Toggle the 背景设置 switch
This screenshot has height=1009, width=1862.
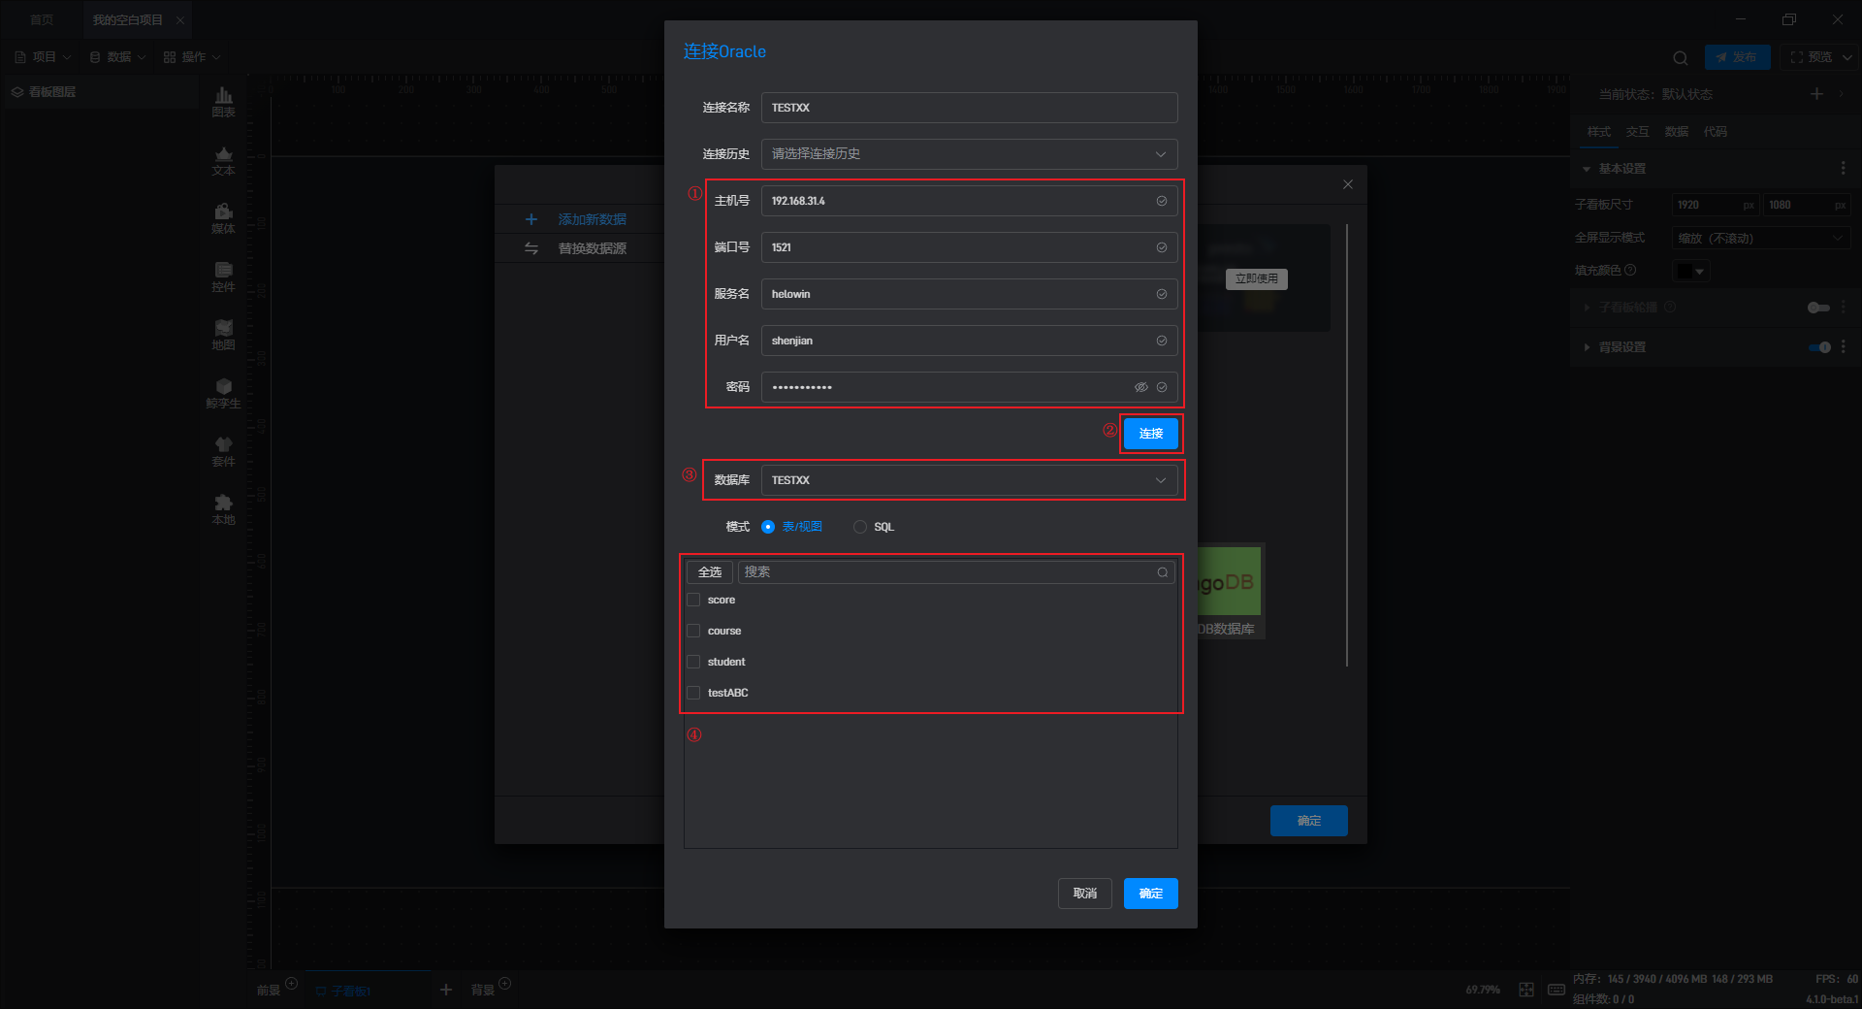tap(1818, 346)
